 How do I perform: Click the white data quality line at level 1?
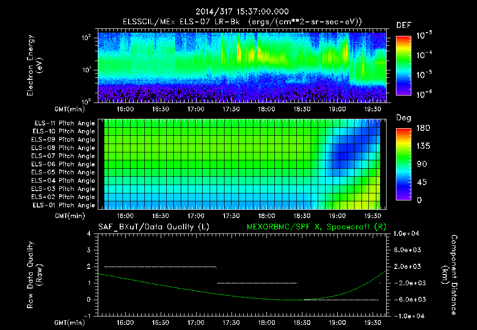pos(257,283)
